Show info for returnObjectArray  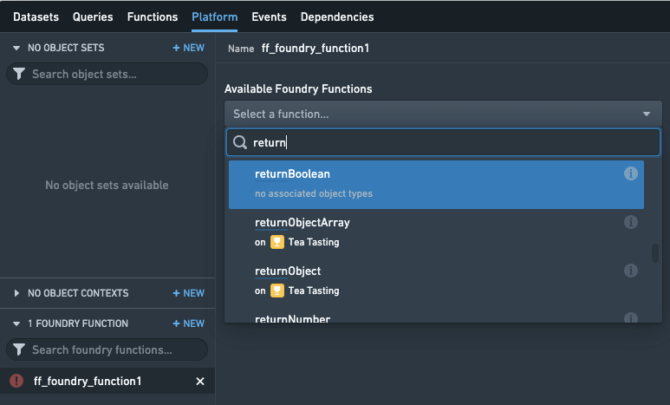tap(631, 222)
